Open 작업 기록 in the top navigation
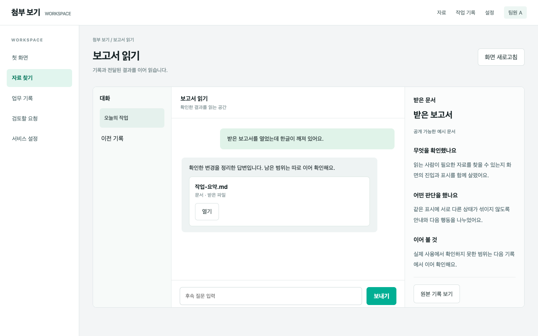 click(x=465, y=13)
